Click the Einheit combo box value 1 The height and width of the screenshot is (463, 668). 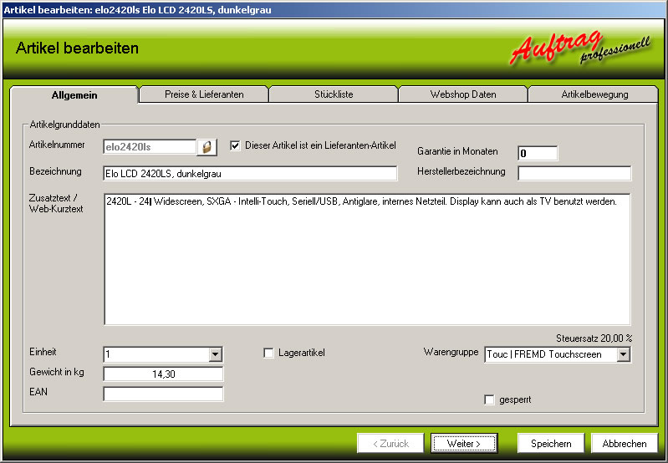156,354
